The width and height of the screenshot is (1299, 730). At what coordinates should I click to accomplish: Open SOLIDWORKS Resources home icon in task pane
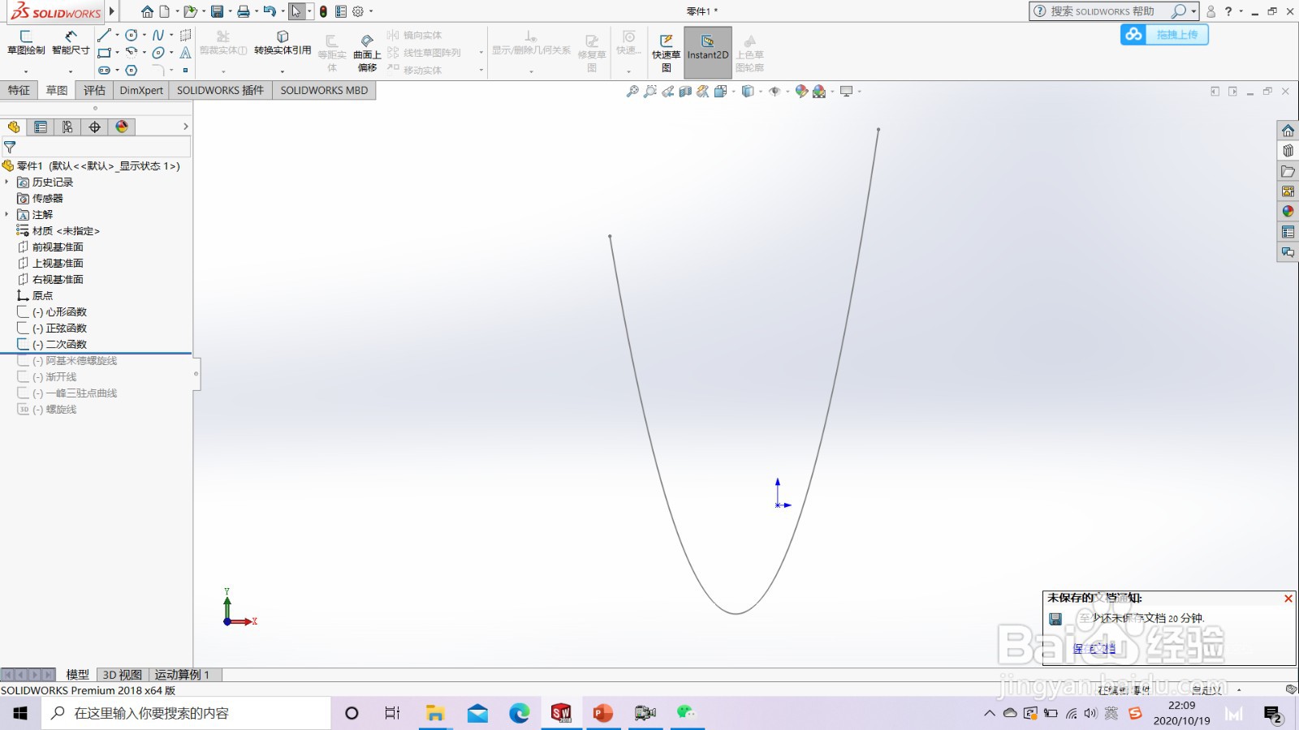1288,131
